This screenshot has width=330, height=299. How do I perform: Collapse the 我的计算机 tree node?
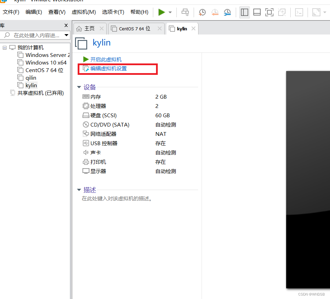tap(4, 48)
